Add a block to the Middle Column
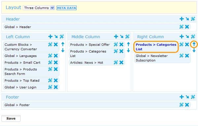198x126 pixels. tap(116, 37)
